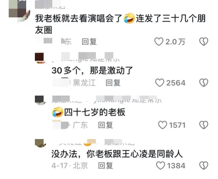Like the 四十七岁的老板 reply
Image resolution: width=218 pixels, height=179 pixels.
click(x=162, y=125)
